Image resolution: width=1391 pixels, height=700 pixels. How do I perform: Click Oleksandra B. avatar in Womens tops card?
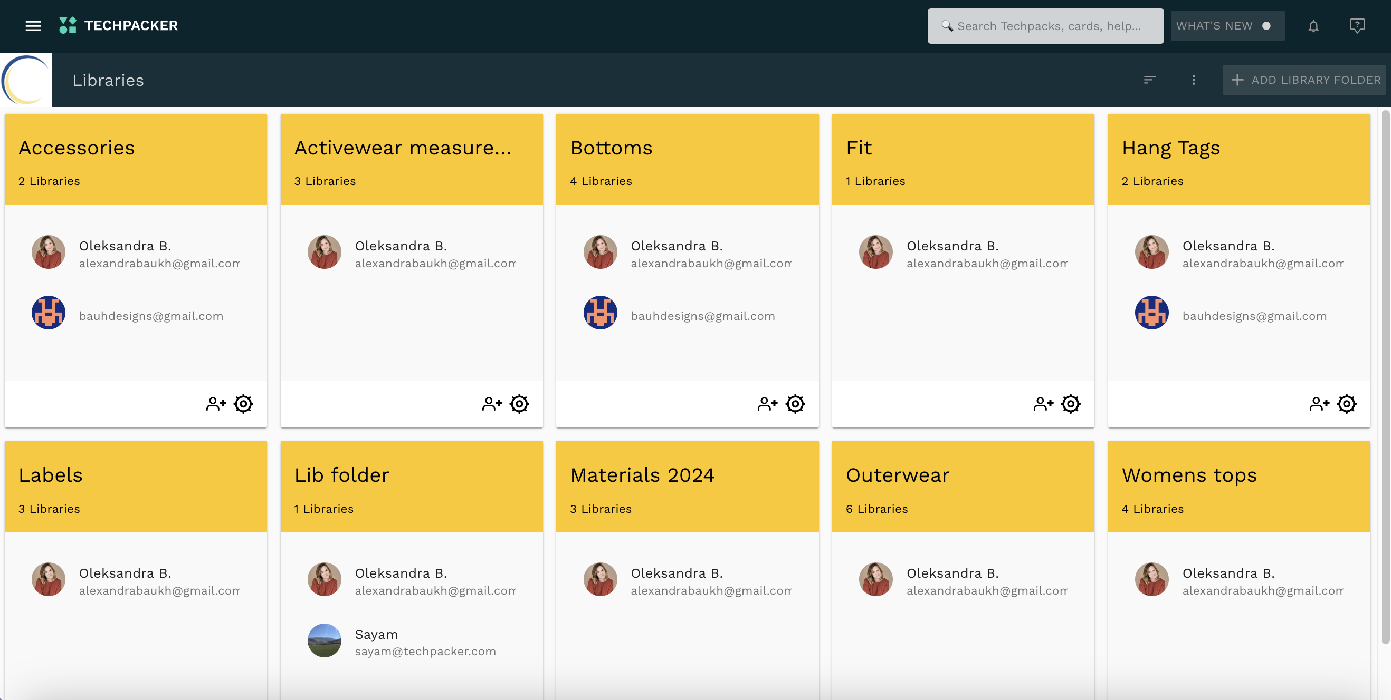(x=1152, y=580)
